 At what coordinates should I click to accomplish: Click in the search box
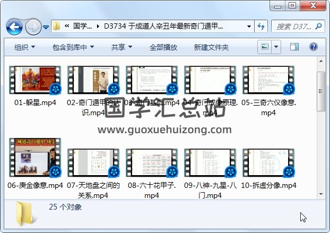[297, 26]
